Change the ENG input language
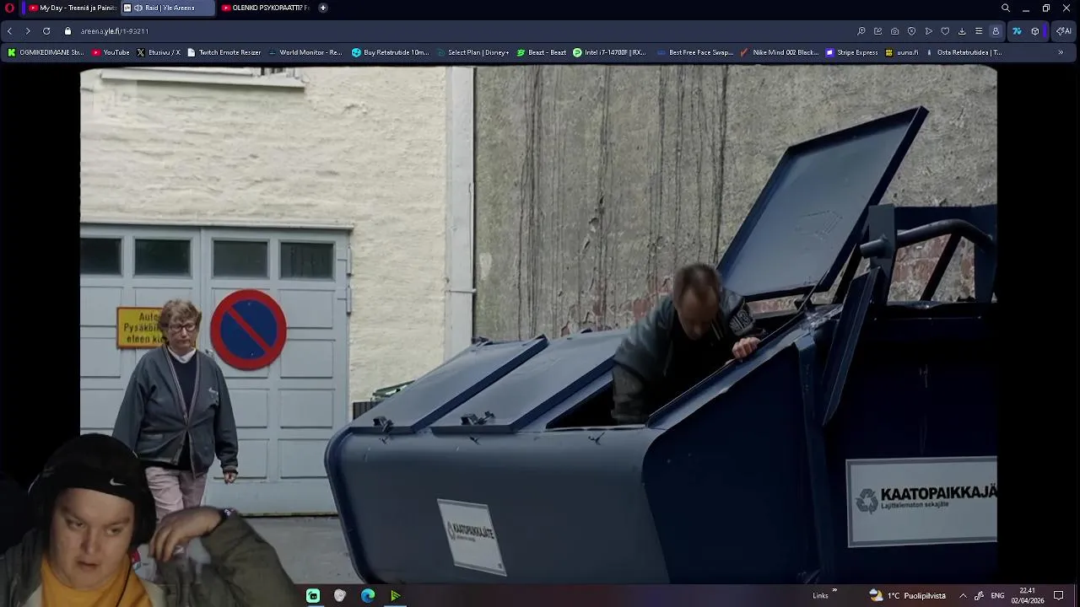 [997, 596]
